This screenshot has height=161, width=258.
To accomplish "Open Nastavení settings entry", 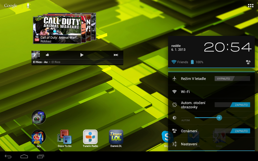I will pyautogui.click(x=189, y=144).
